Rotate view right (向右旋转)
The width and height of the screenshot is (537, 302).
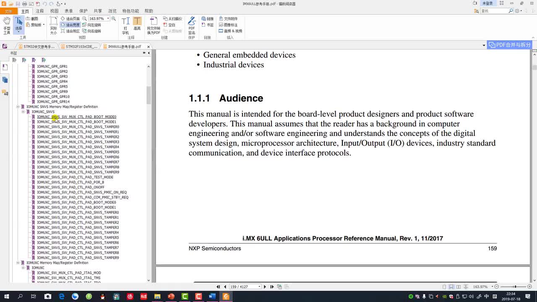point(91,31)
